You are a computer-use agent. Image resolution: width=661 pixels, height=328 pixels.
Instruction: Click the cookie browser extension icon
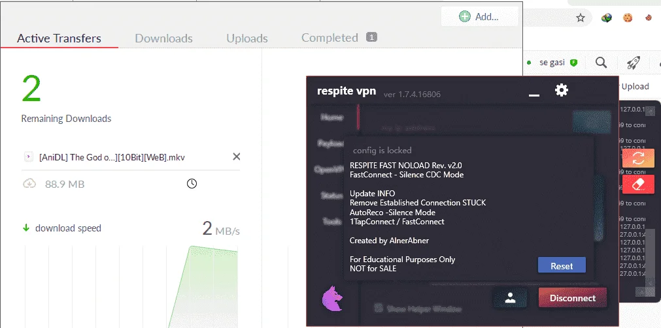tap(628, 18)
